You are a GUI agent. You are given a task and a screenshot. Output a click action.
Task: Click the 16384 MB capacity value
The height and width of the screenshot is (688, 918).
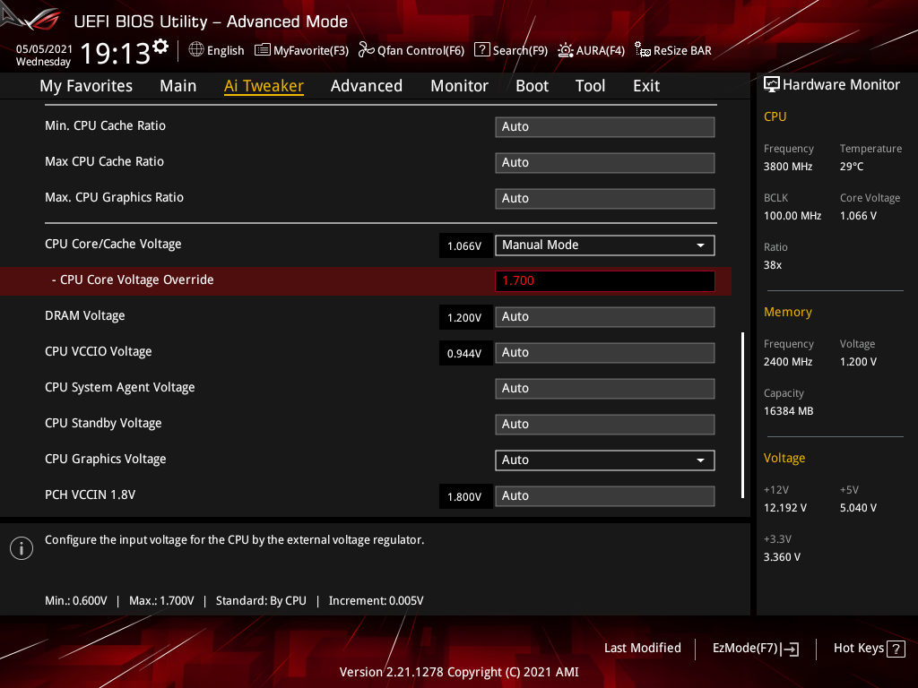[x=789, y=410]
